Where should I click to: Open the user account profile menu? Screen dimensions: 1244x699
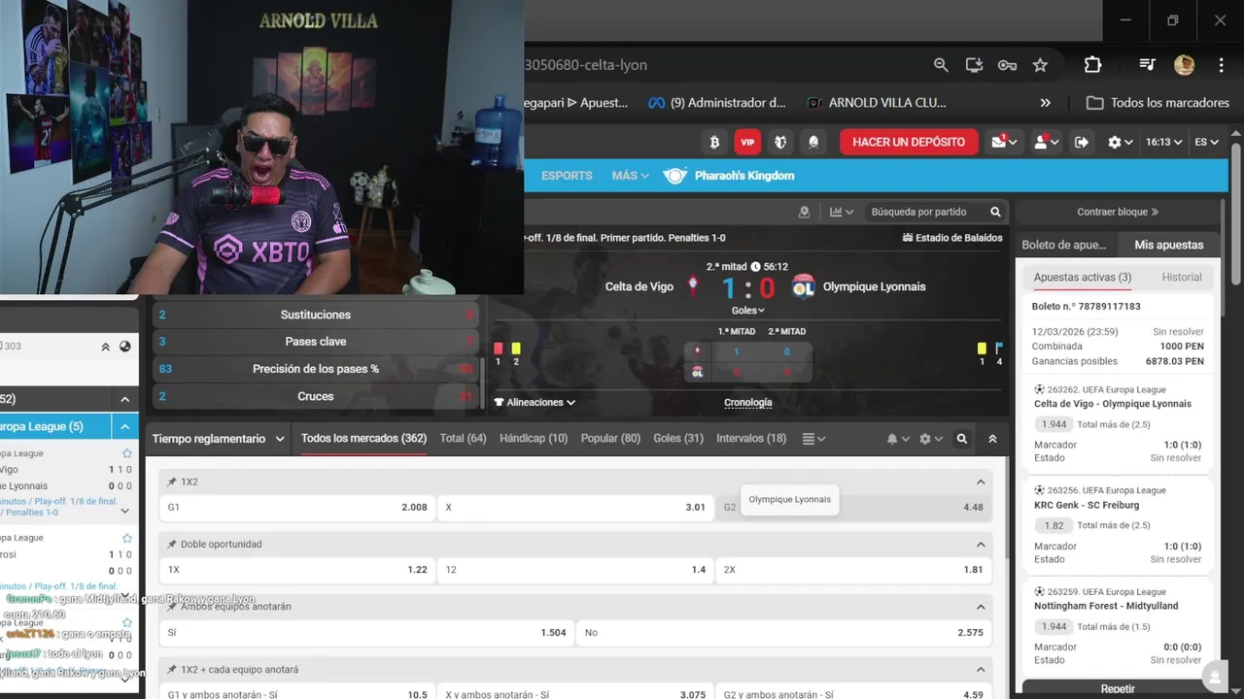click(1046, 142)
